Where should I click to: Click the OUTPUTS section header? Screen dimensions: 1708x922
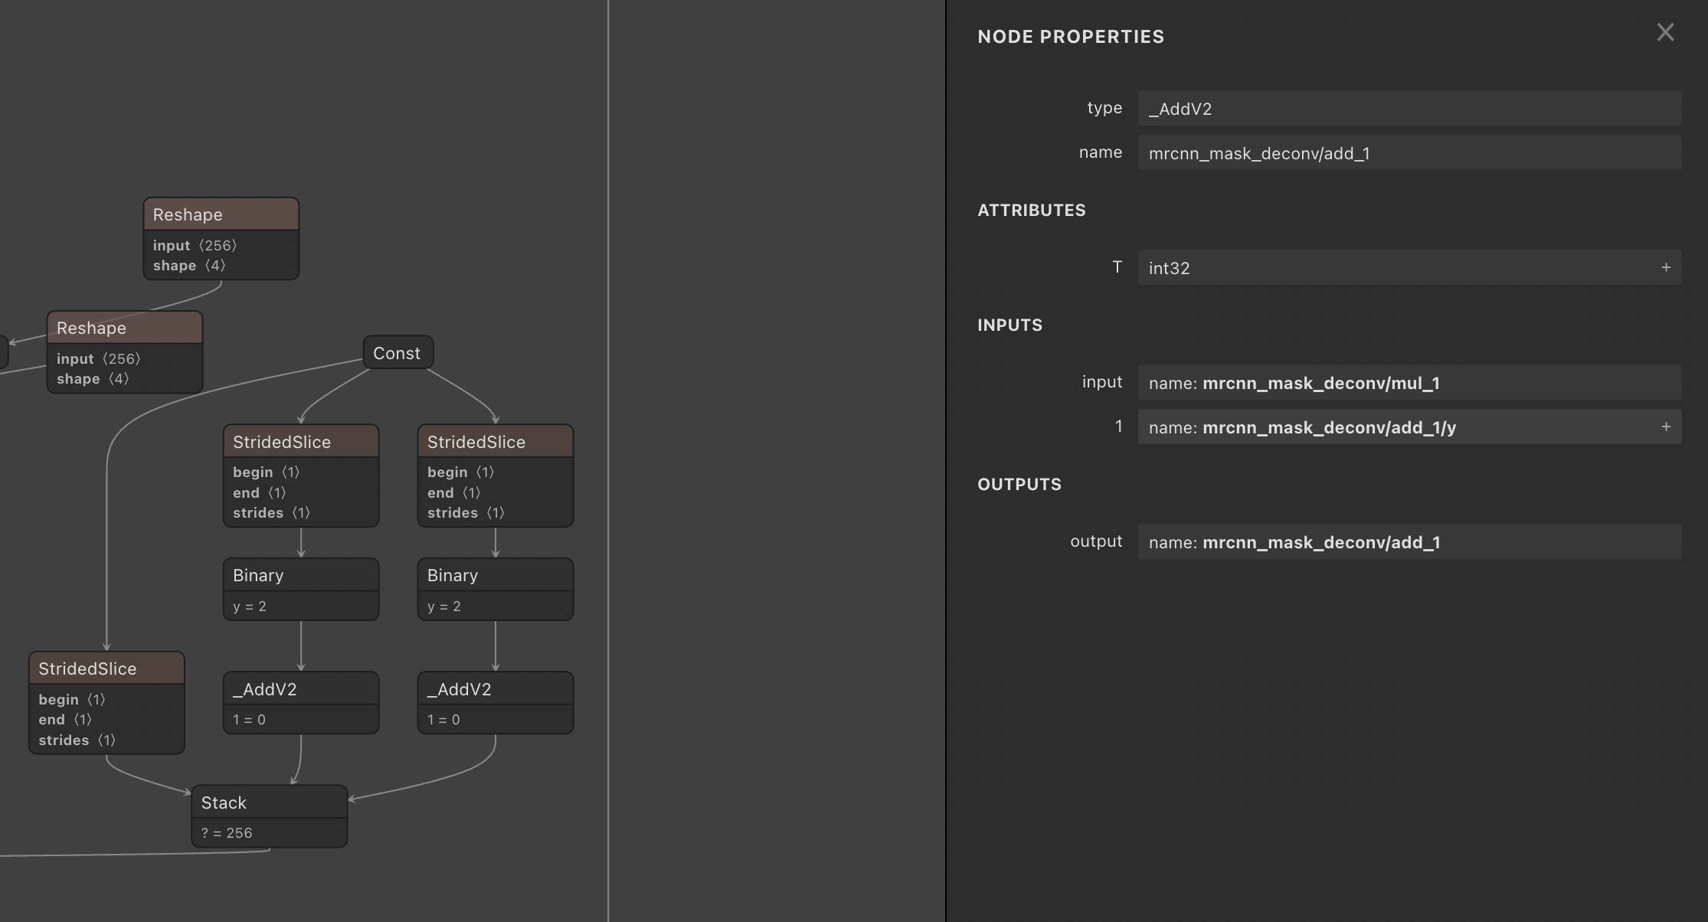pyautogui.click(x=1019, y=483)
